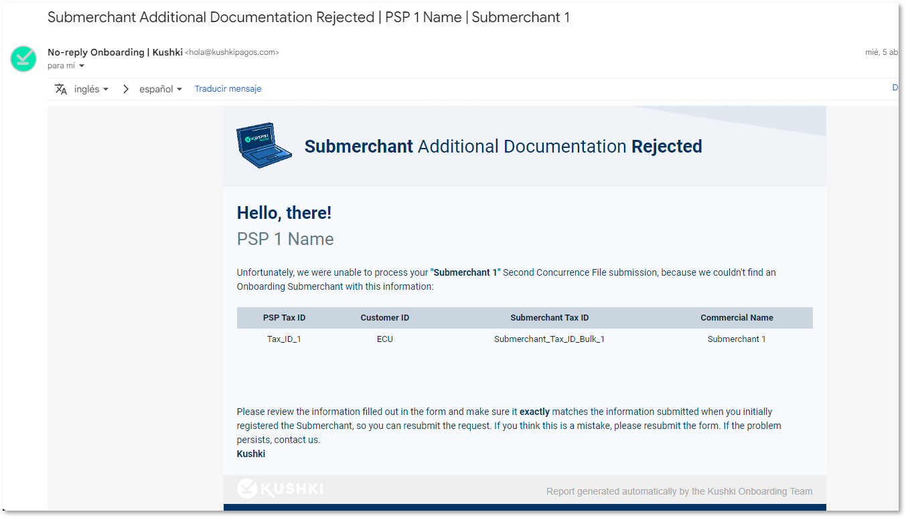Click the email date 'mié, 5' at right
Viewport: 906px width, 518px height.
881,52
